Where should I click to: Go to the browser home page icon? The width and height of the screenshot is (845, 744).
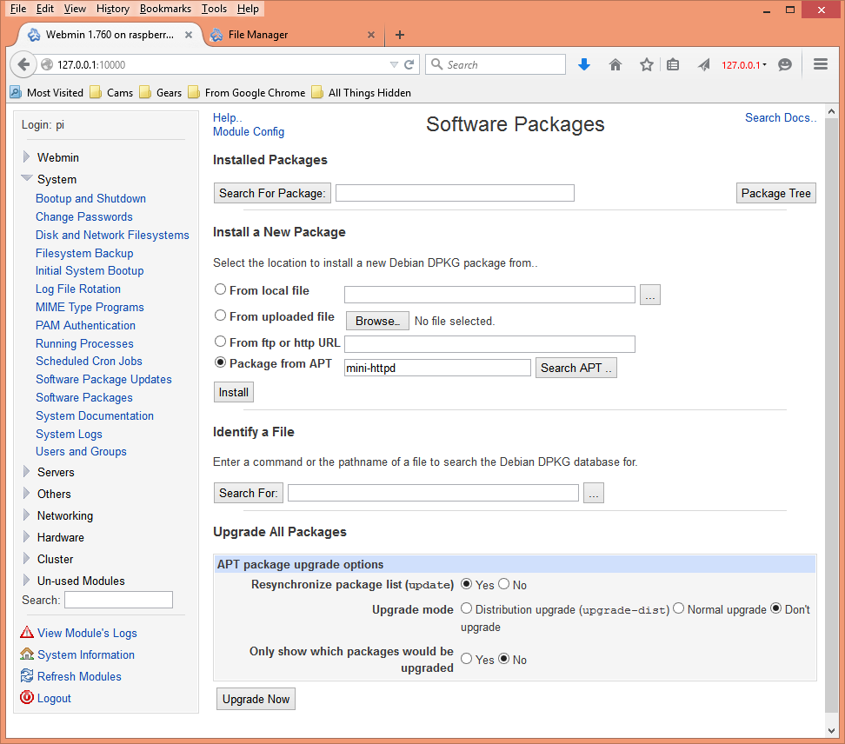point(615,65)
